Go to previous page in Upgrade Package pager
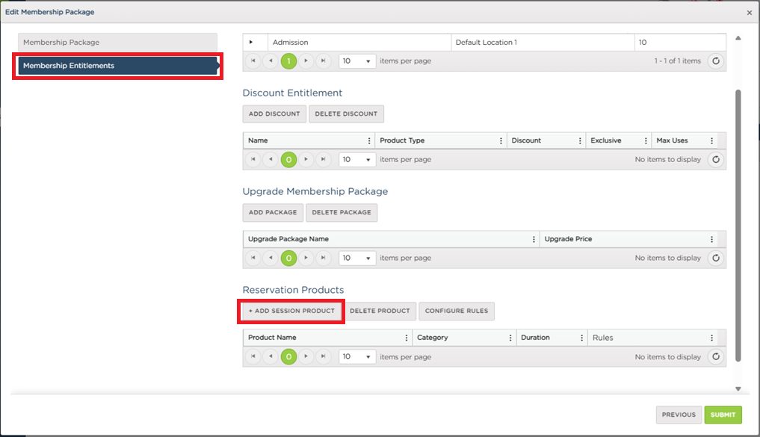 click(271, 258)
